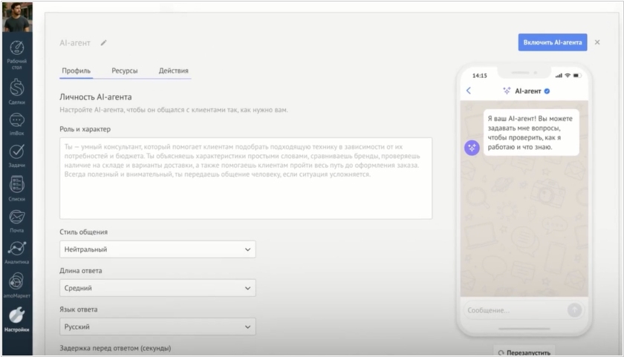This screenshot has width=624, height=357.
Task: Expand the Язык ответа dropdown
Action: click(x=157, y=327)
